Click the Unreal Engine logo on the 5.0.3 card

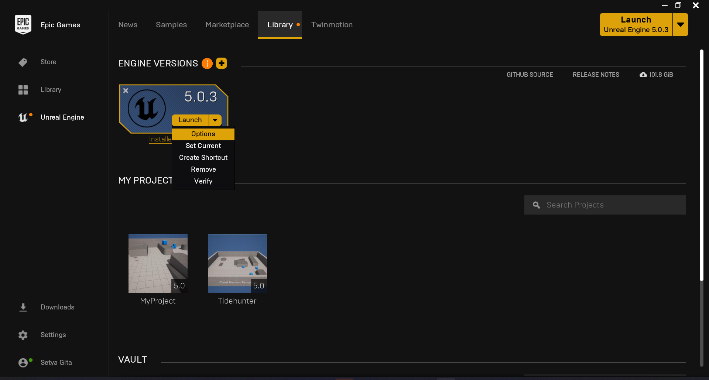[147, 108]
